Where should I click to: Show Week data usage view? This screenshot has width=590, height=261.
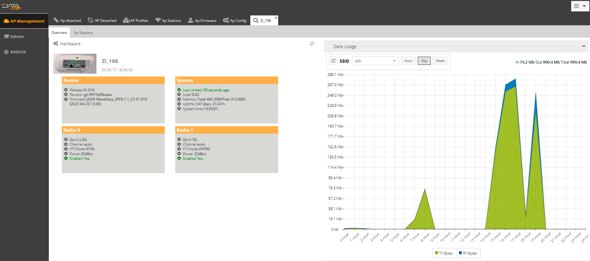coord(440,61)
